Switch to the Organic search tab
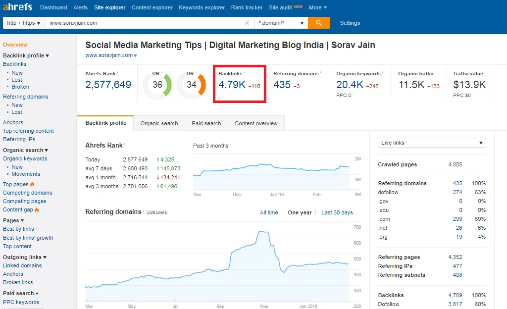Image resolution: width=507 pixels, height=309 pixels. pyautogui.click(x=159, y=123)
